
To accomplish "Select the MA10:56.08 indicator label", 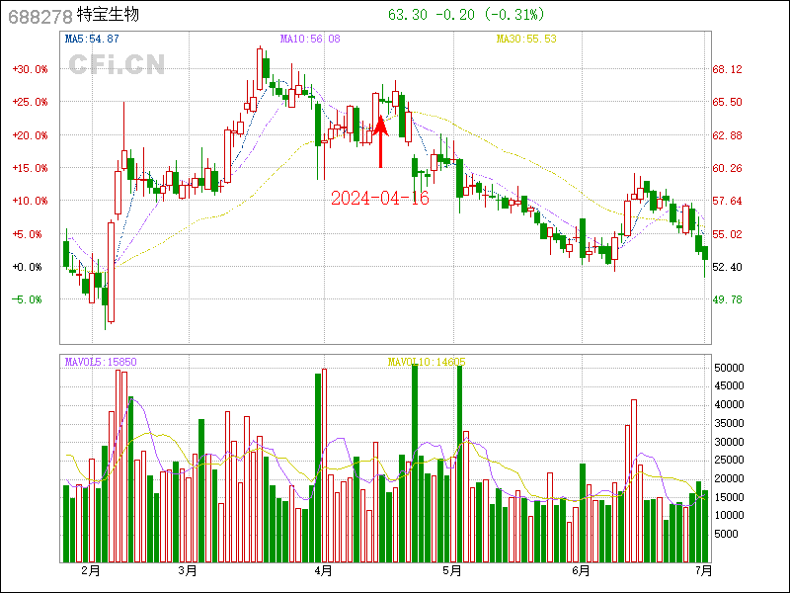I will tap(310, 39).
